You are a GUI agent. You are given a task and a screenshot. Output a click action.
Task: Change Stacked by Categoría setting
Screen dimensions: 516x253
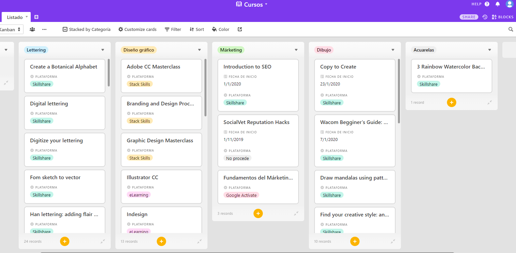(x=86, y=29)
